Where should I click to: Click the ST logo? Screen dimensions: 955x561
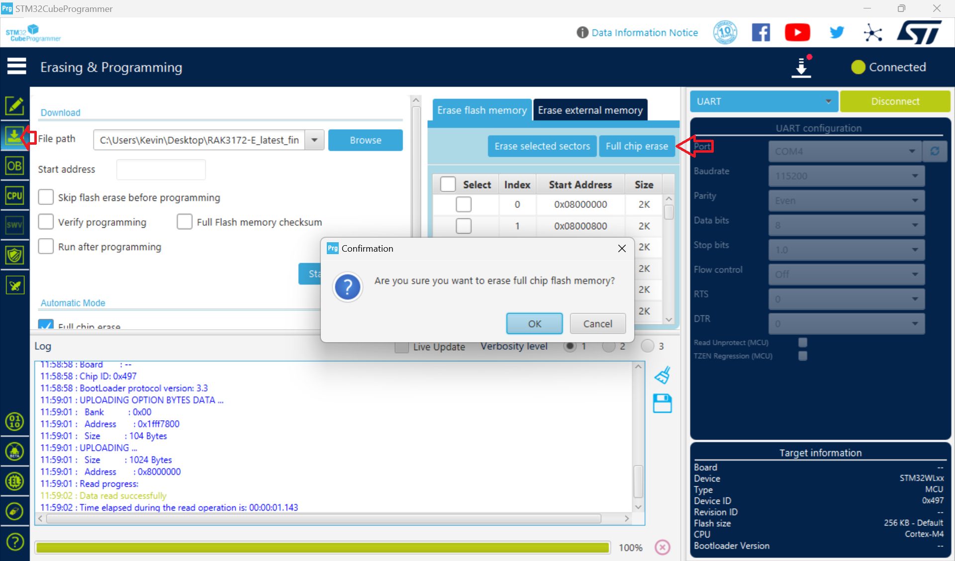919,33
